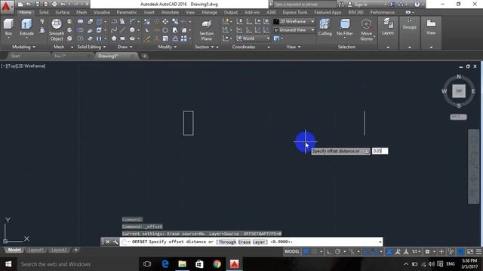Viewport: 483px width, 271px height.
Task: Click the Customization menu icon in status bar
Action: click(x=478, y=251)
